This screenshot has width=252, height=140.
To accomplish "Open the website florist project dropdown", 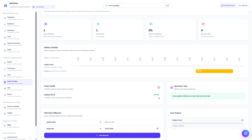I will pyautogui.click(x=73, y=122).
